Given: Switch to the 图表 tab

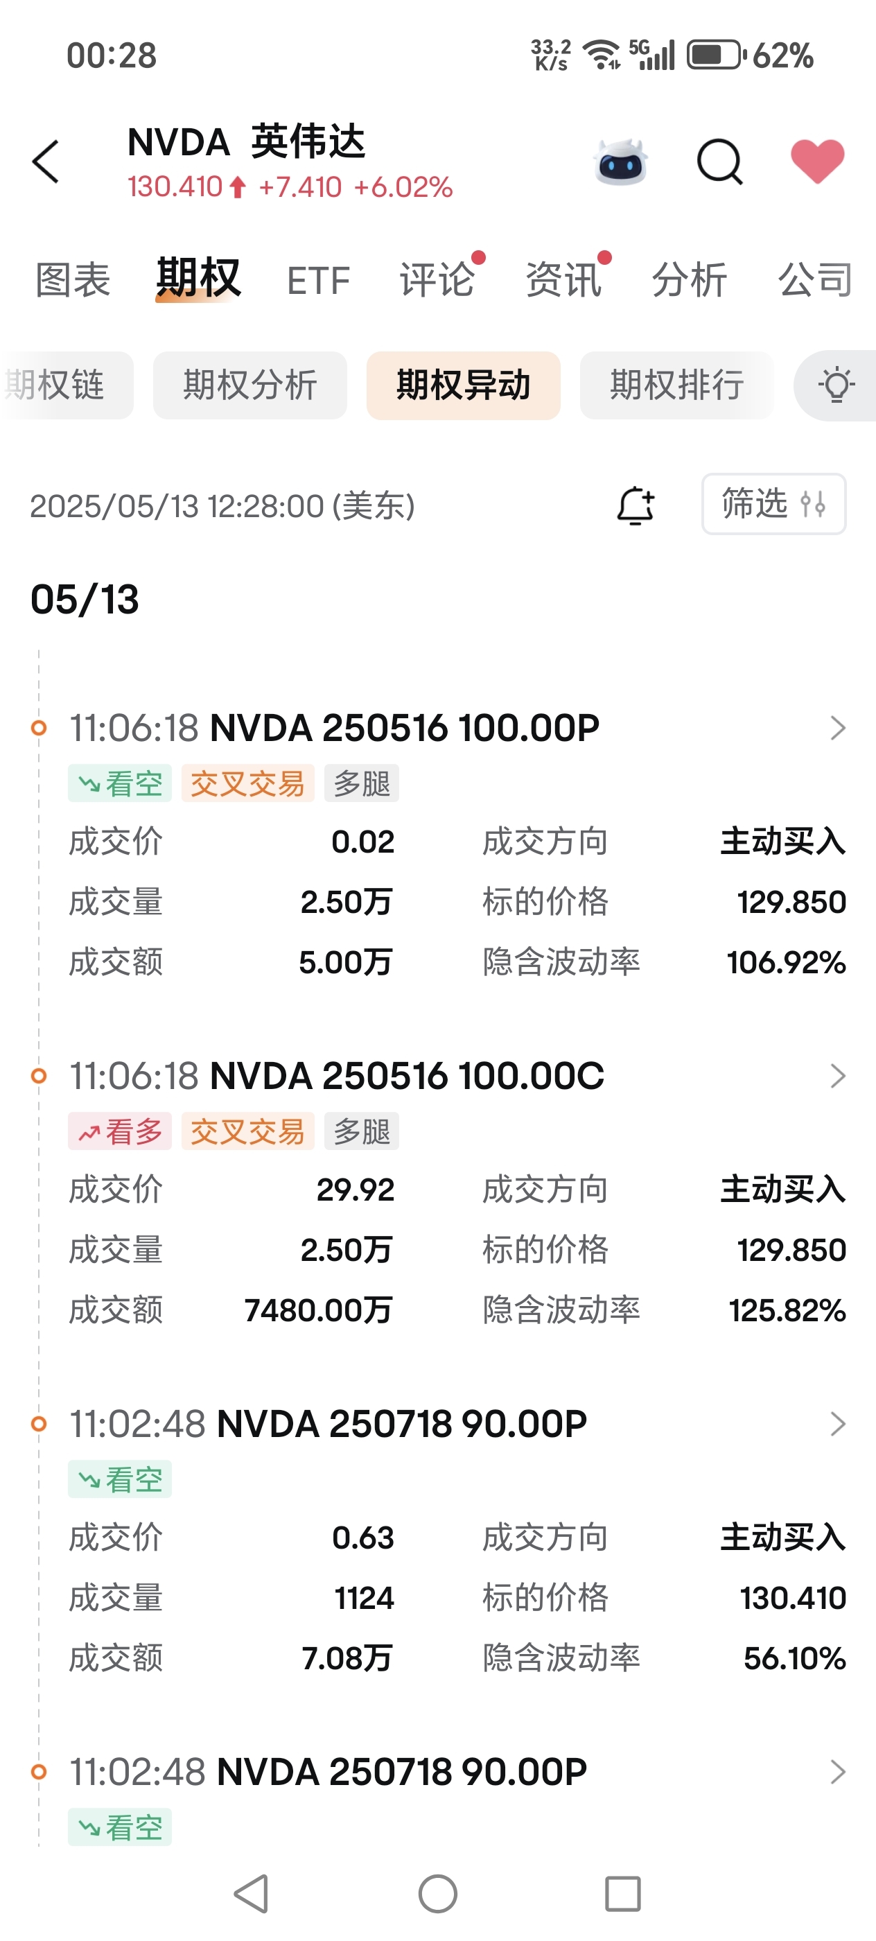Looking at the screenshot, I should (73, 280).
